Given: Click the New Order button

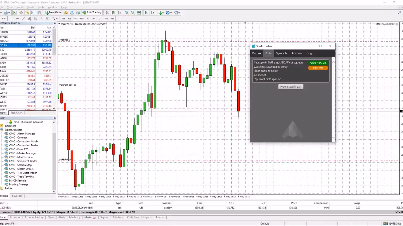Looking at the screenshot, I should point(53,12).
